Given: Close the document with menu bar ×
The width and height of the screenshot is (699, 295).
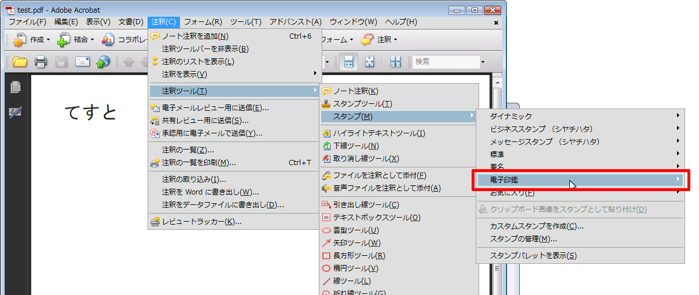Looking at the screenshot, I should 496,23.
